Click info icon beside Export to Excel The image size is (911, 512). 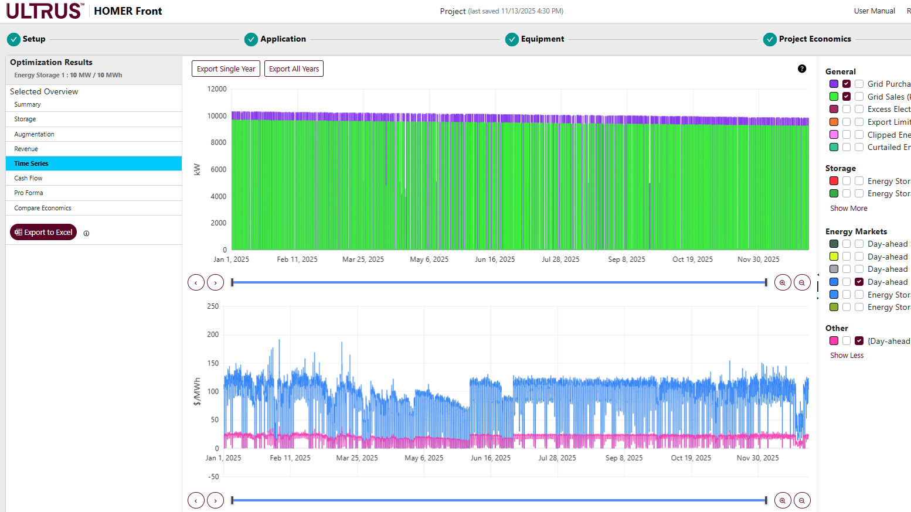click(x=86, y=233)
